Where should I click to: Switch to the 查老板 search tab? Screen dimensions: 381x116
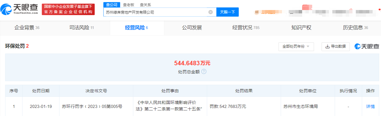[x=129, y=5]
